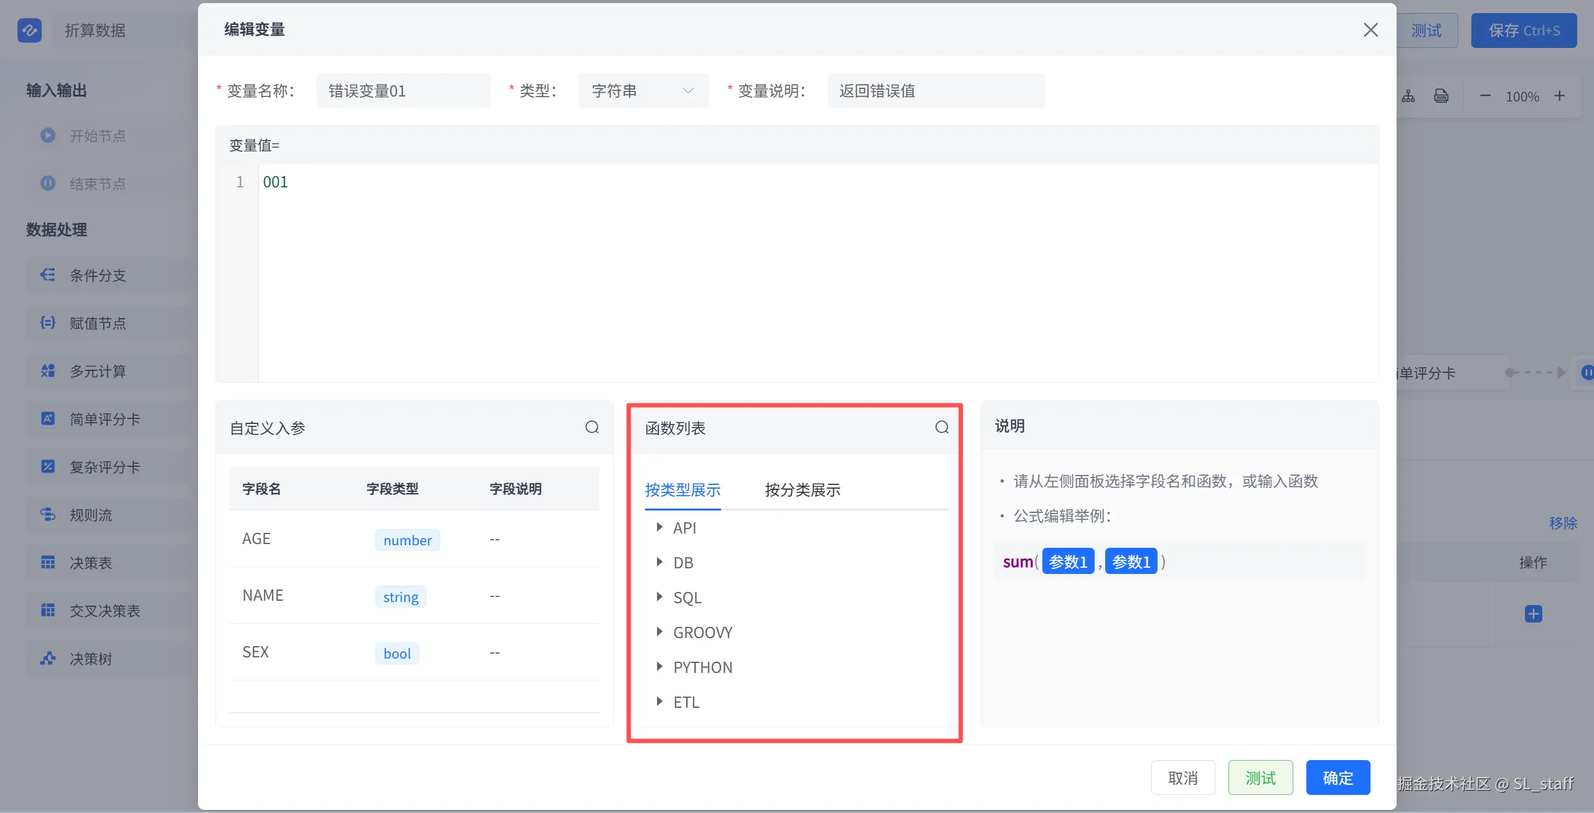Click the sum function name in example
The image size is (1594, 813).
click(x=1017, y=562)
